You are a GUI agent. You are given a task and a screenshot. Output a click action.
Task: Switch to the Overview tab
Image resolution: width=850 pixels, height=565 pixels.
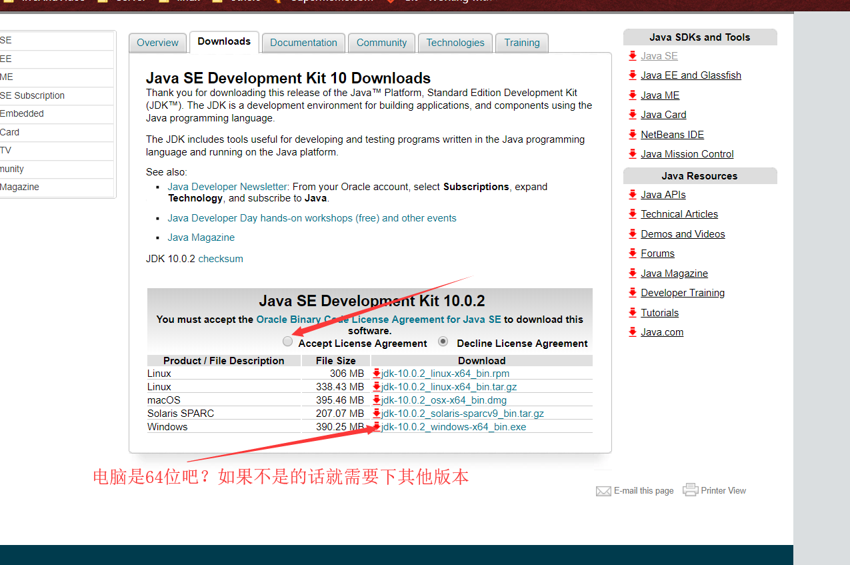pos(157,43)
